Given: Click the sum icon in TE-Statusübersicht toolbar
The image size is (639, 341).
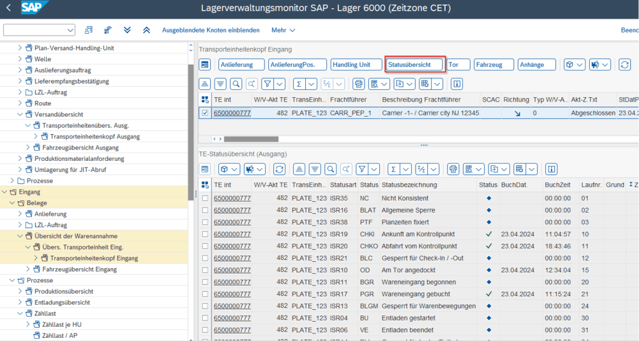Looking at the screenshot, I should pos(393,169).
